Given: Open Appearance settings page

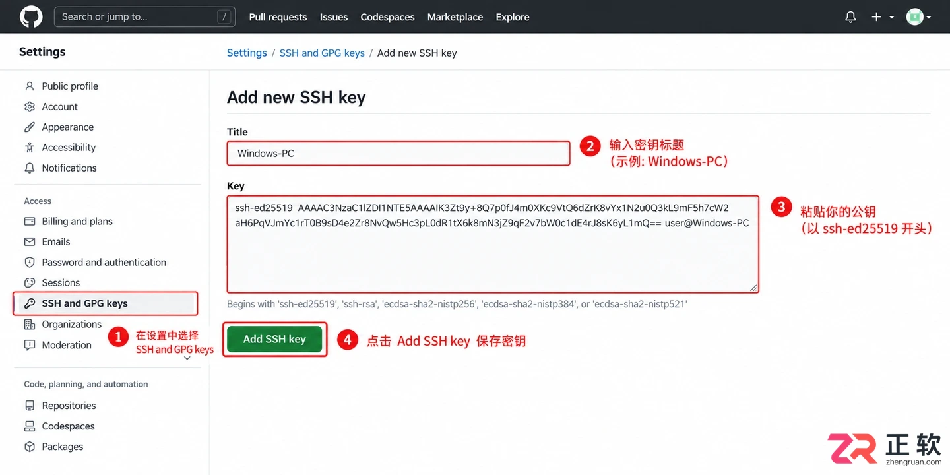Looking at the screenshot, I should click(x=68, y=127).
